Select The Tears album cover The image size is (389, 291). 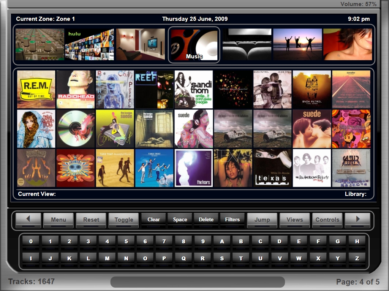(194, 168)
